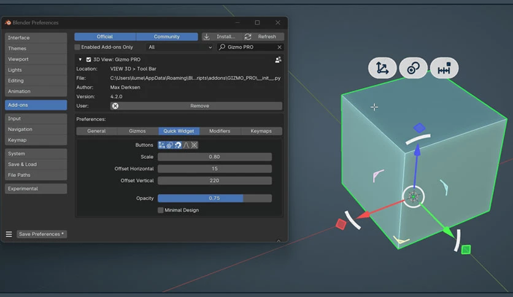This screenshot has width=513, height=297.
Task: Click Save Preferences button
Action: [42, 234]
